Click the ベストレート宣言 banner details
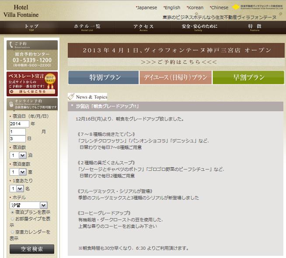Image resolution: width=286 pixels, height=258 pixels. [x=32, y=92]
